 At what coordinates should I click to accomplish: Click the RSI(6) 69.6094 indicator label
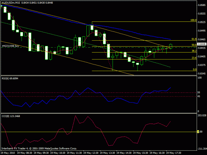pos(10,78)
